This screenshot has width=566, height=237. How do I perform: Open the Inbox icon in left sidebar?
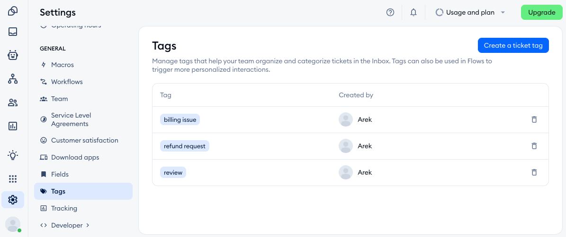(13, 32)
